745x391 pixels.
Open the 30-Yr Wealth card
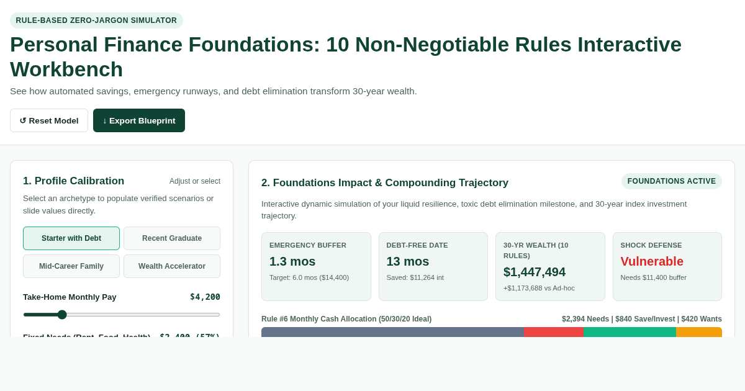(550, 266)
